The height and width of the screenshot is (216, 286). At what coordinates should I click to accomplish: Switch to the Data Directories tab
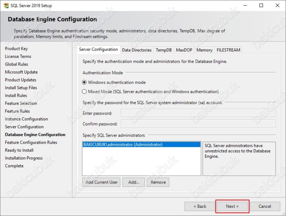click(137, 50)
